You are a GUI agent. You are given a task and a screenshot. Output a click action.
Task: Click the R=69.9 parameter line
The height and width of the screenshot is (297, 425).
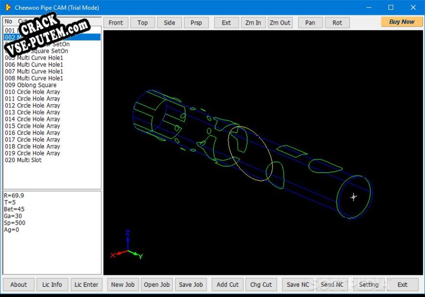click(14, 195)
